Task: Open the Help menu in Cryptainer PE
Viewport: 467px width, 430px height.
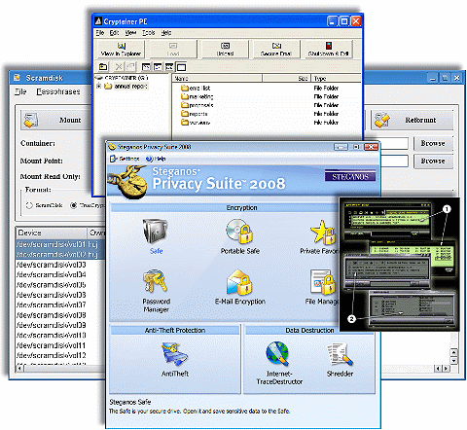Action: [x=166, y=33]
